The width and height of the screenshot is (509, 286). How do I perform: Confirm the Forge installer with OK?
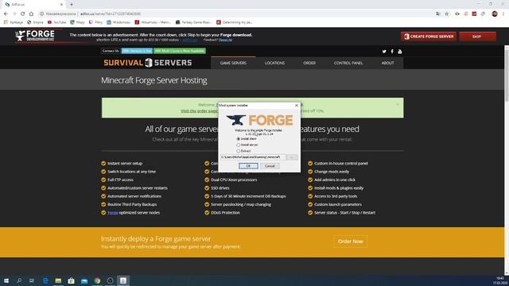click(248, 166)
